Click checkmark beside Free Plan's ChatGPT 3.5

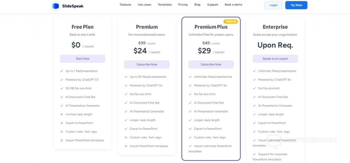click(x=62, y=80)
